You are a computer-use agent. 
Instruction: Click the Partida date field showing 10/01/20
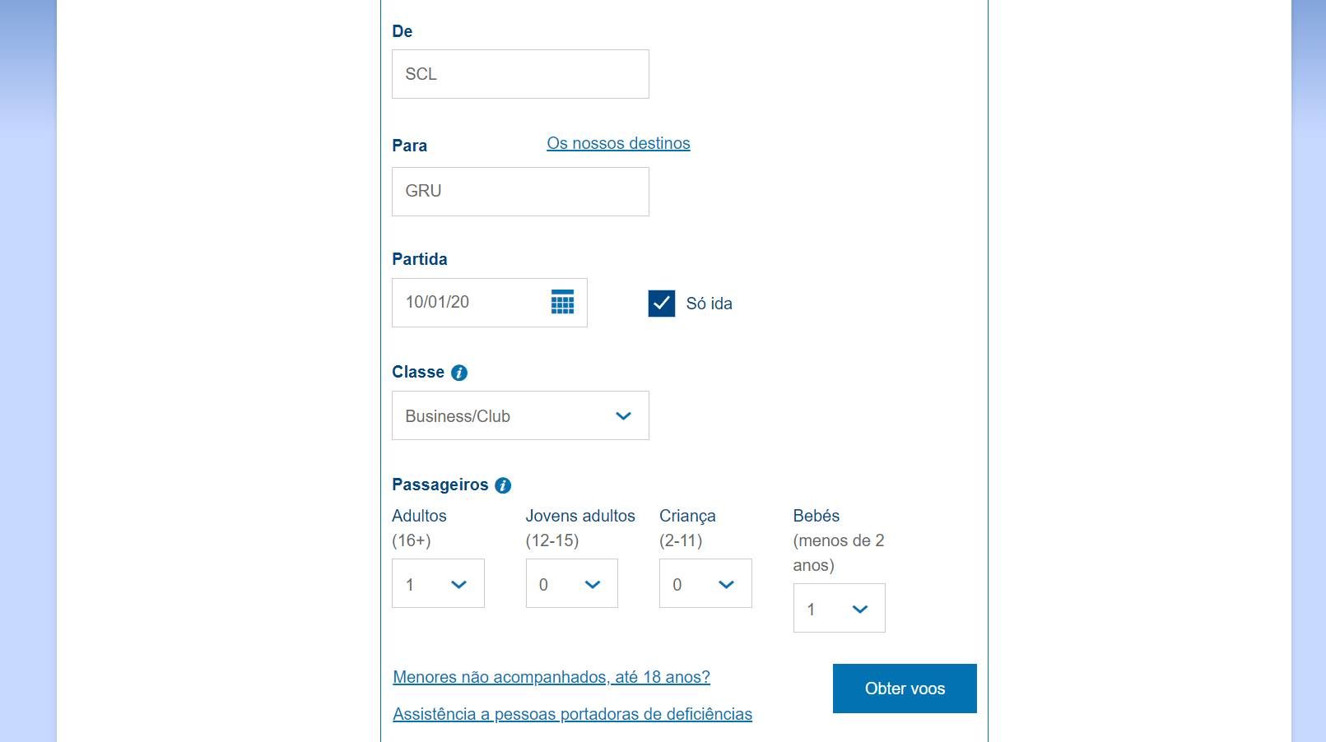tap(490, 303)
